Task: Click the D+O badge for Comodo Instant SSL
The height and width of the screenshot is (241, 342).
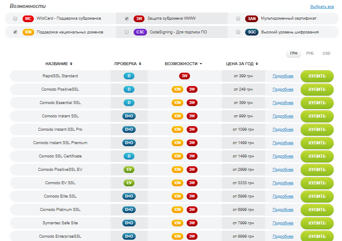Action: (x=129, y=116)
